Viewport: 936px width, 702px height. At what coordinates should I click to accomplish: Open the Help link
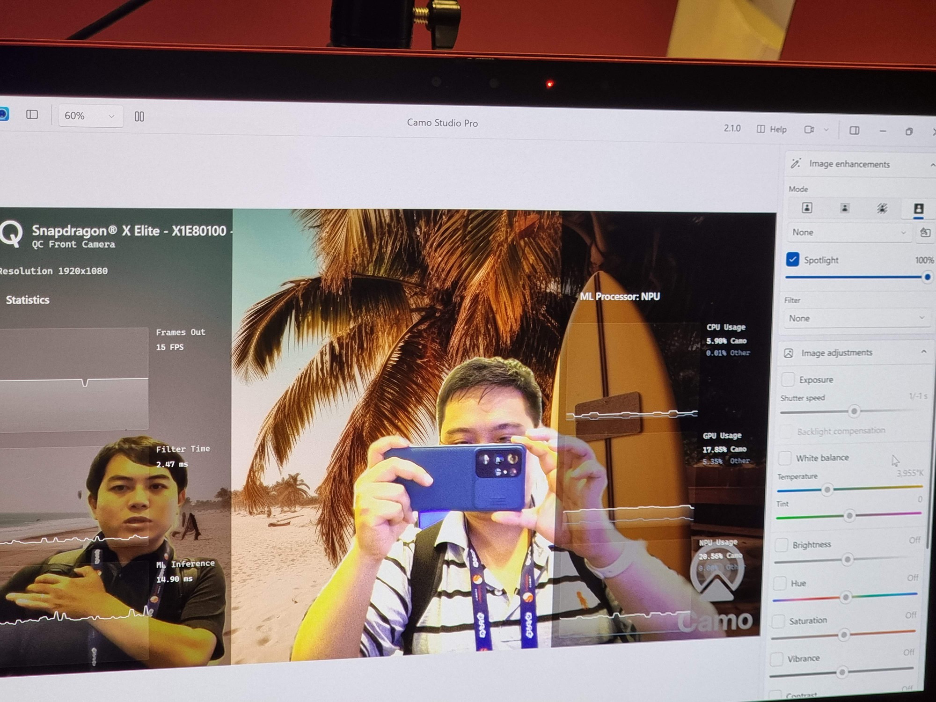772,129
